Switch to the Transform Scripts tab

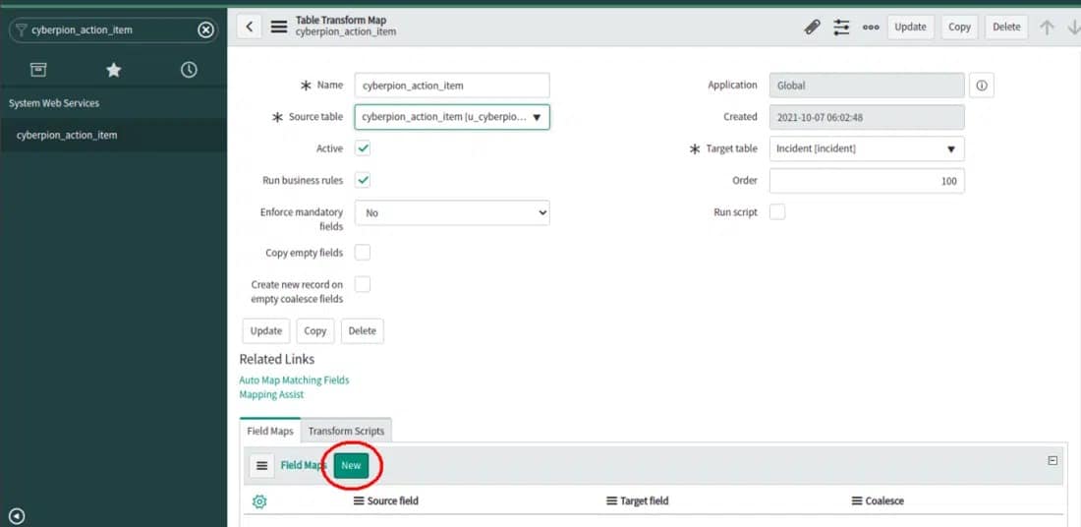click(x=346, y=431)
